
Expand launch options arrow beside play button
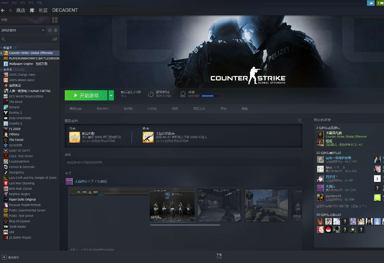coord(111,95)
